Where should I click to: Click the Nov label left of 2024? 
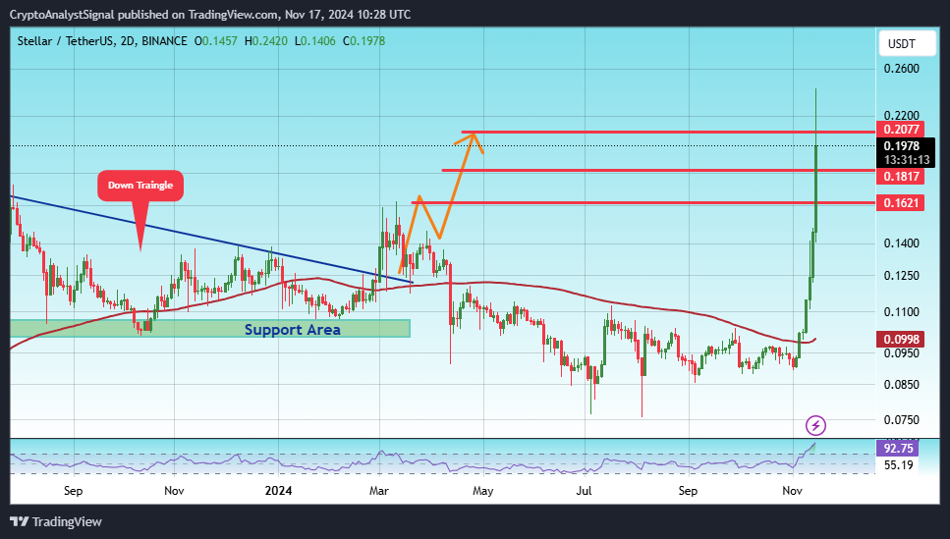174,491
